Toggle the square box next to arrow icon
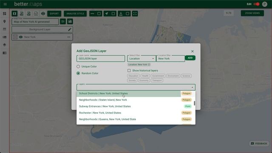This screenshot has width=272, height=153. click(113, 14)
